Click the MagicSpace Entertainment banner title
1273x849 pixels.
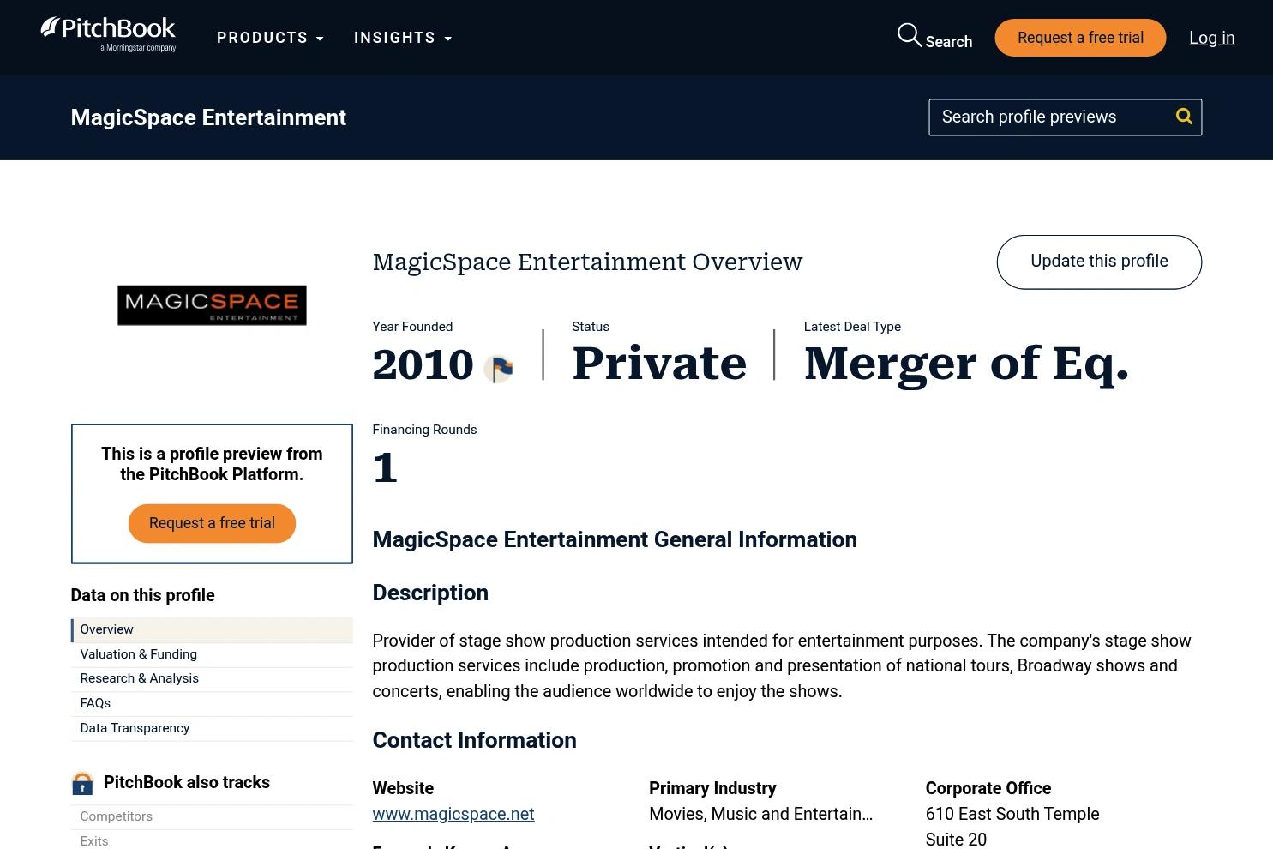[208, 117]
